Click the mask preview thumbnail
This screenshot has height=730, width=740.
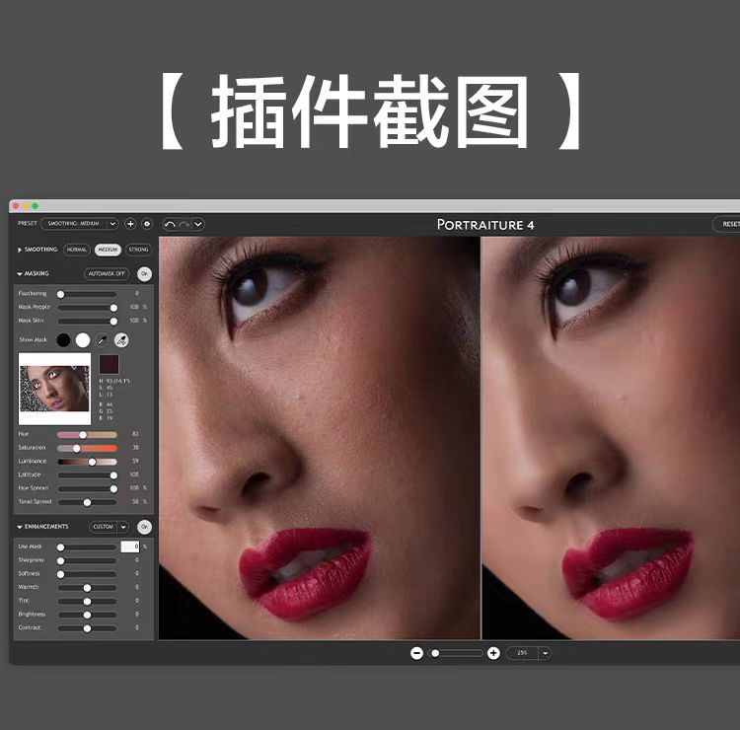click(x=54, y=389)
